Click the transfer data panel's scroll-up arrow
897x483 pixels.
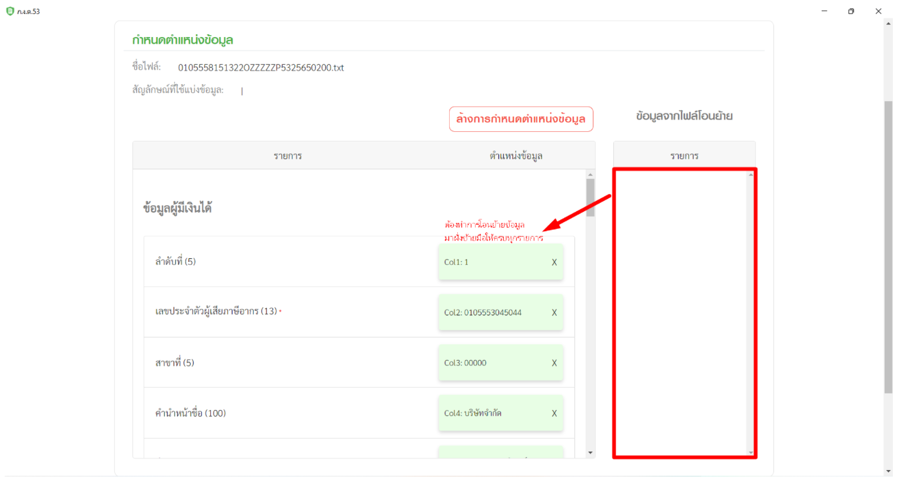click(x=750, y=175)
